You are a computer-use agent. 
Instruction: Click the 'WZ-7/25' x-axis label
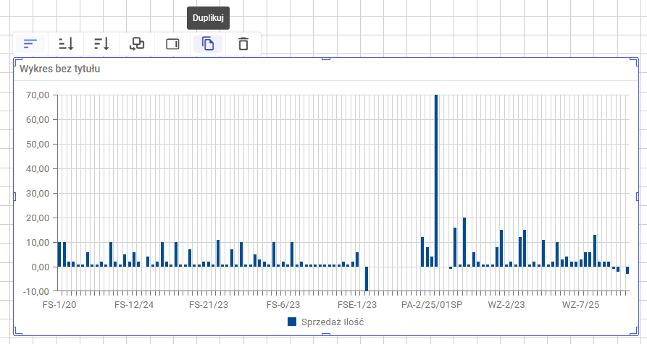click(x=581, y=304)
